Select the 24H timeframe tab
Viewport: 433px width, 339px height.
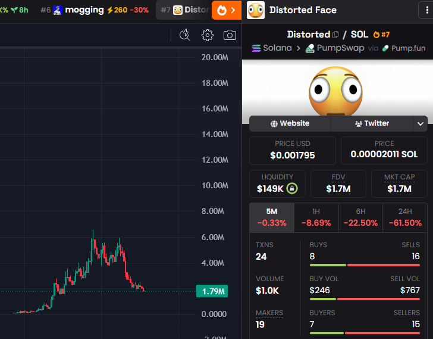coord(405,217)
